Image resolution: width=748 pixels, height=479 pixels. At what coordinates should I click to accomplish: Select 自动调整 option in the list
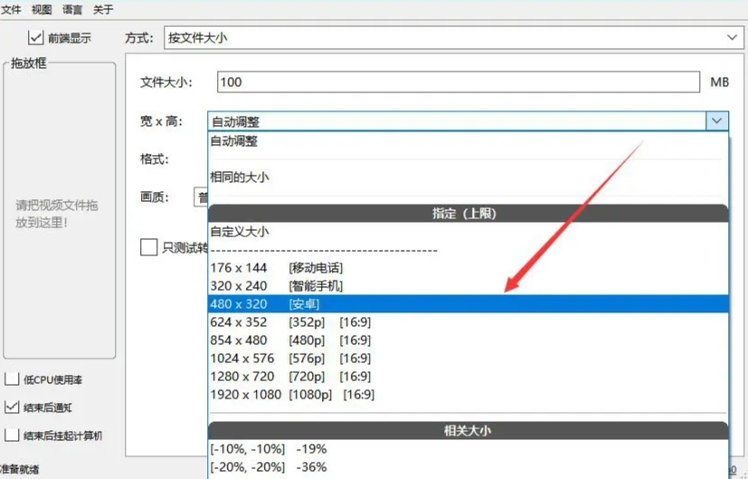469,141
